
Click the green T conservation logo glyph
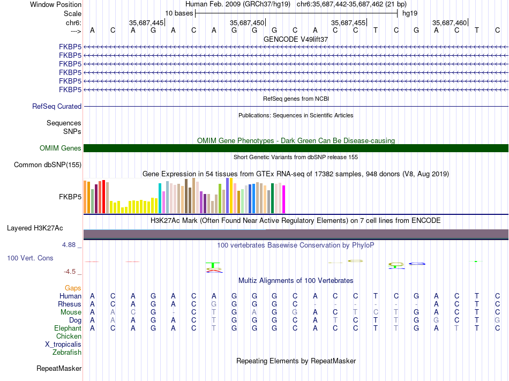(214, 265)
